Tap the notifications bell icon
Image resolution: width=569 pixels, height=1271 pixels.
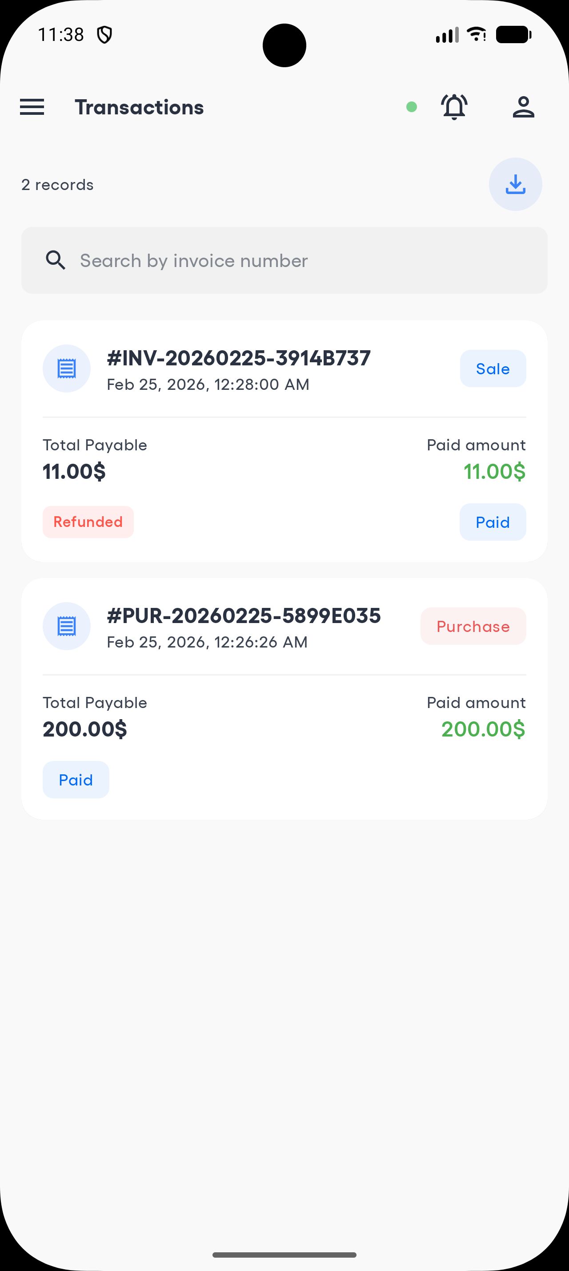454,106
